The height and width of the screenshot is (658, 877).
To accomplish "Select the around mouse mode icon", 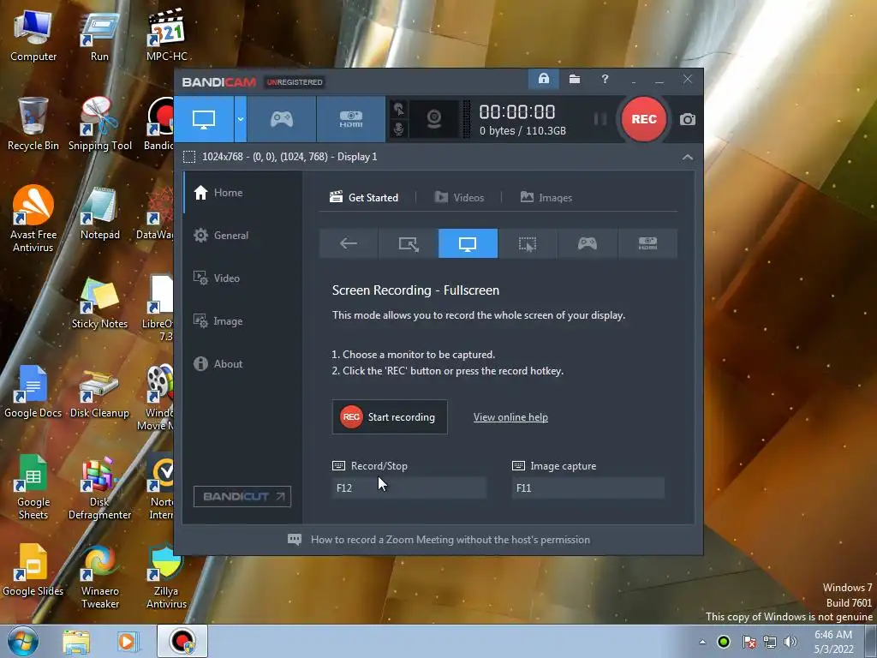I will tap(528, 243).
